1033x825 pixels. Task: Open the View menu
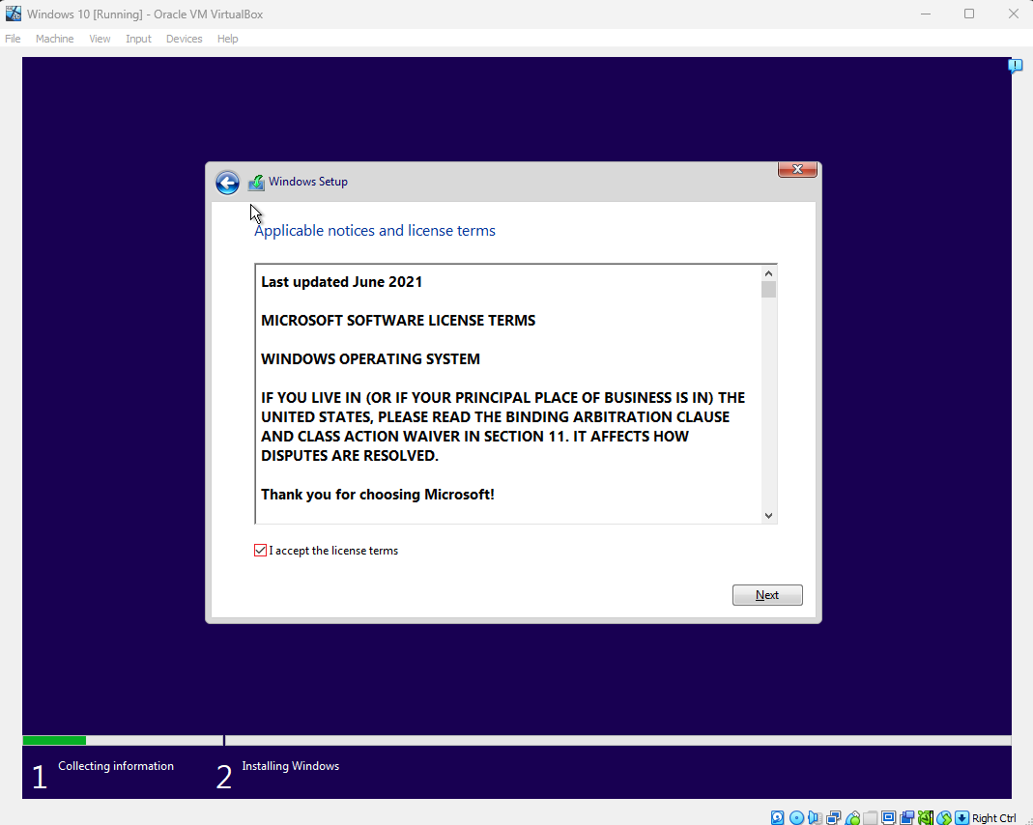coord(100,39)
